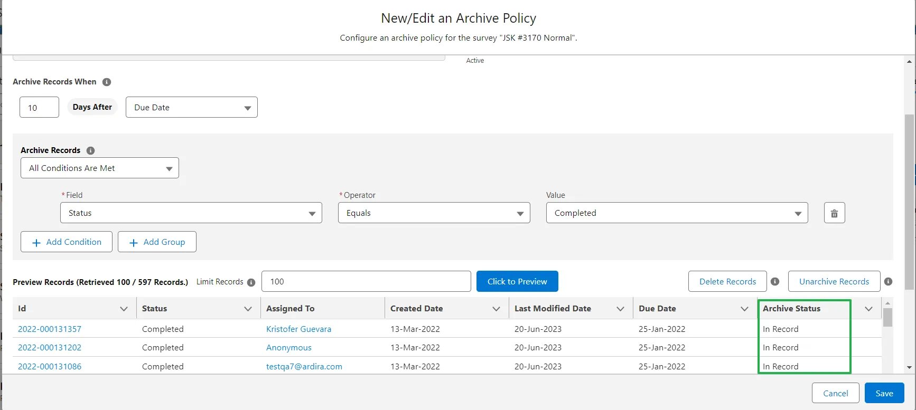Open the Archive Status column menu chevron
This screenshot has height=410, width=916.
click(x=868, y=309)
